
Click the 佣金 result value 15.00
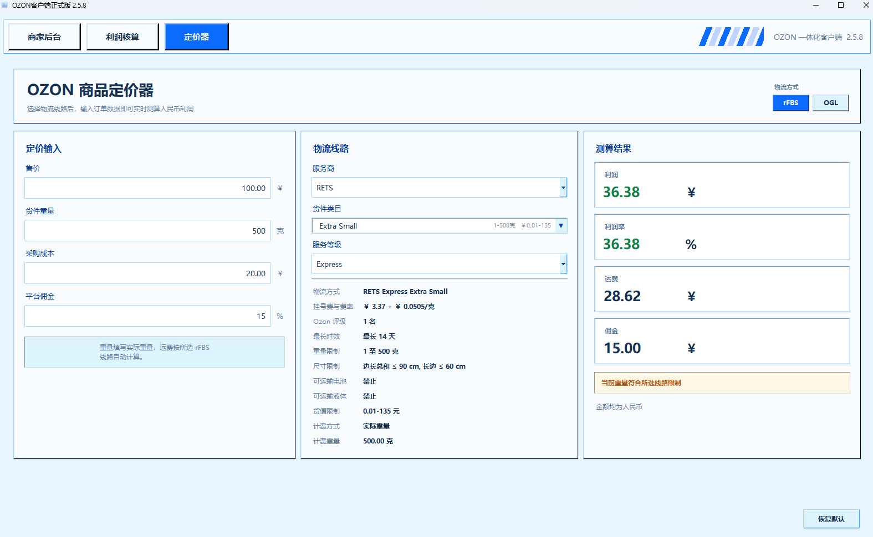(x=622, y=348)
